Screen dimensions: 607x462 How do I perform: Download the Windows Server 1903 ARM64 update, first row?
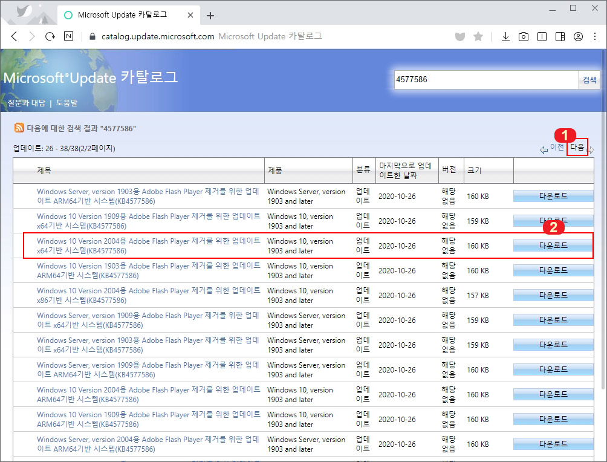click(x=553, y=196)
